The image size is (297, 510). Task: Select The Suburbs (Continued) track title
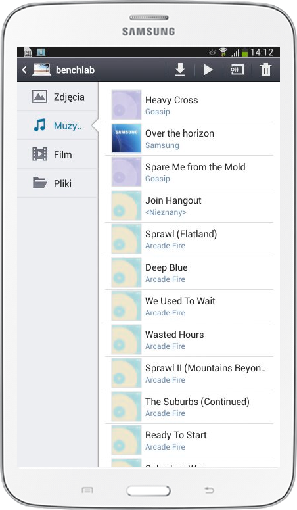pos(197,402)
